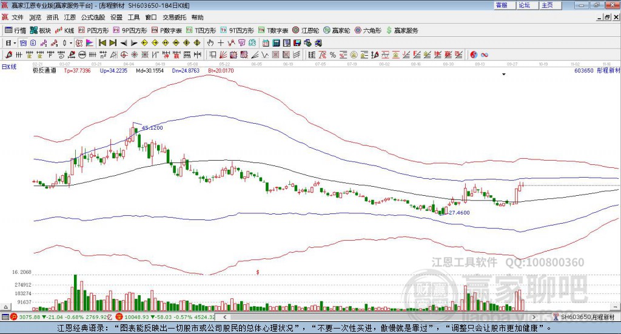
Task: Click the chart scroll-up arrow at bottom left
Action: [5, 307]
